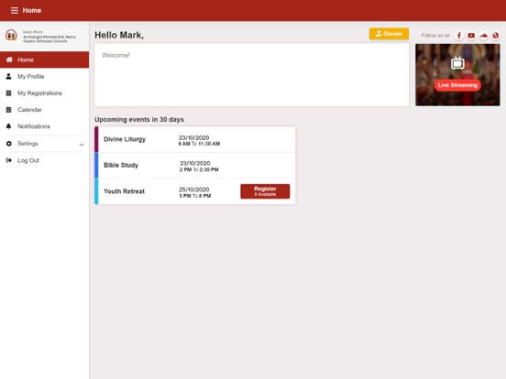Click the church logo in sidebar
The height and width of the screenshot is (379, 506).
[x=11, y=35]
